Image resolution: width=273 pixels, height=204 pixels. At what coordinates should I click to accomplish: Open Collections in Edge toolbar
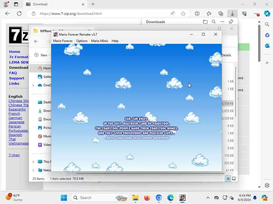tap(221, 14)
